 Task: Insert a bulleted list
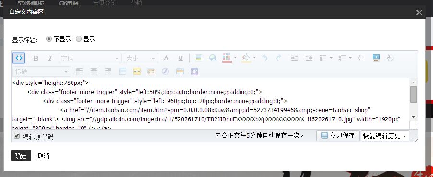[x=323, y=58]
